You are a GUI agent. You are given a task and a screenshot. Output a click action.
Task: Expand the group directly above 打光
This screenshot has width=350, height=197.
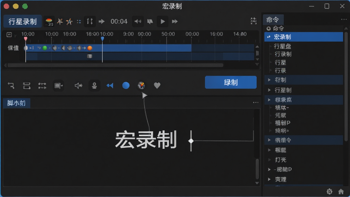click(x=269, y=150)
